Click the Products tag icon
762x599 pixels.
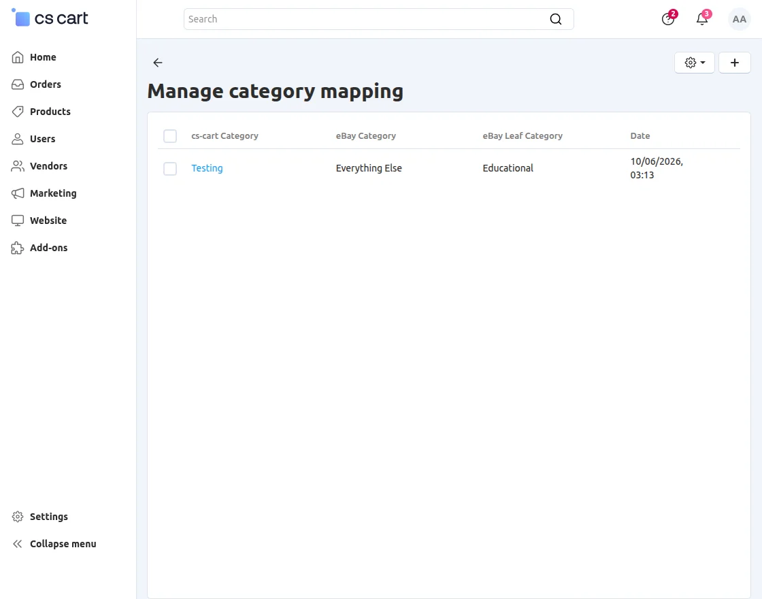(18, 112)
